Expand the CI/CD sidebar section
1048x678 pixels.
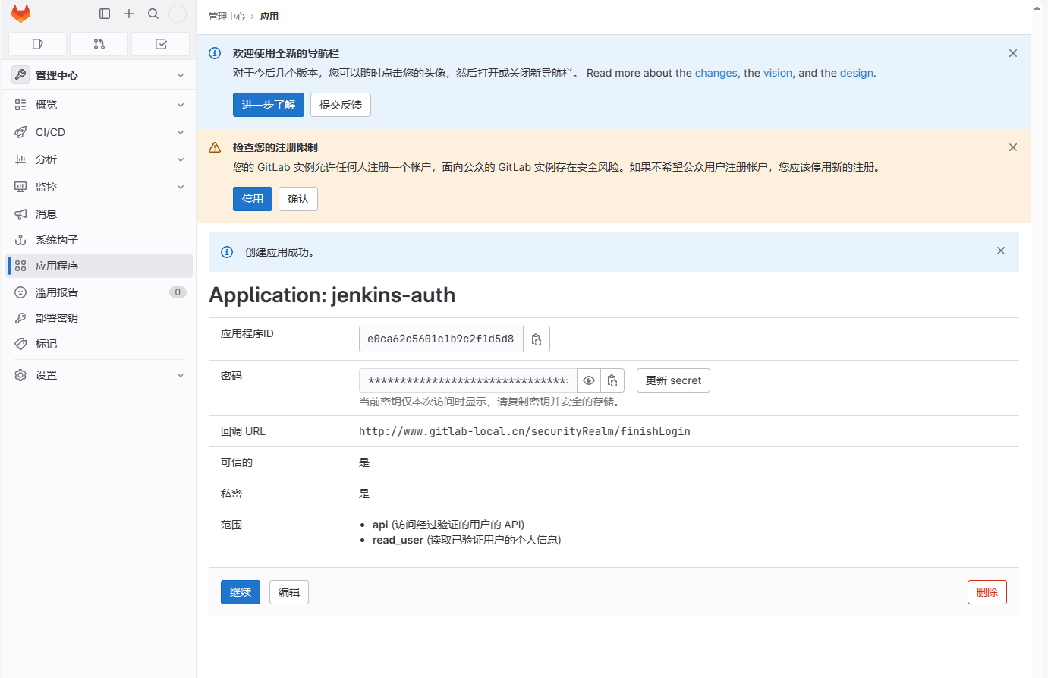99,132
